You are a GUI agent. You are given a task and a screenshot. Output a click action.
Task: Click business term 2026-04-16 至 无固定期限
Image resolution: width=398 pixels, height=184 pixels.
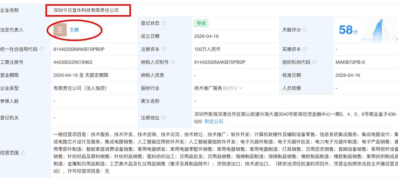[81, 75]
